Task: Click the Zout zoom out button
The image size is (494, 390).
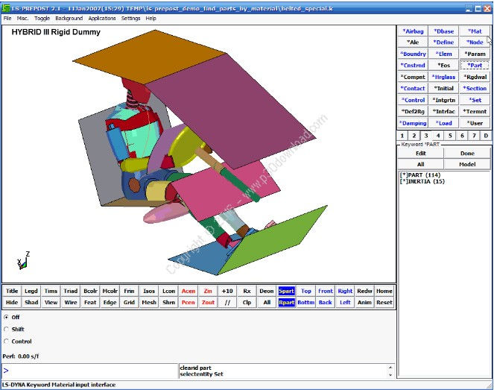Action: click(208, 302)
